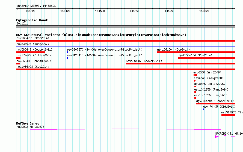
Task: Click the dgv7464n54 (Cooper2011) label
Action: 215,101
